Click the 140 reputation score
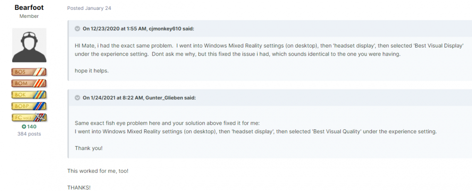Image resolution: width=472 pixels, height=191 pixels. (x=32, y=127)
